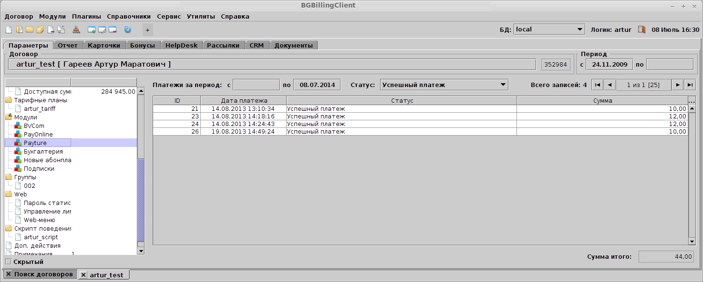
Task: Switch to the HelpDesk tab
Action: click(181, 46)
